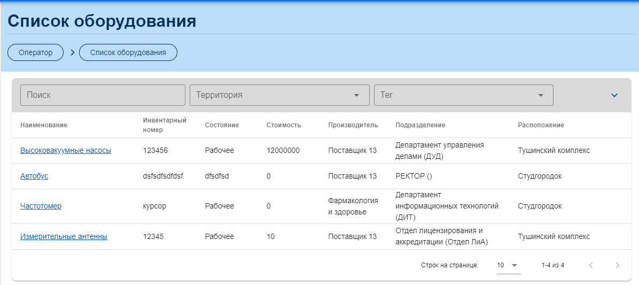Open the Частотомер equipment link
This screenshot has width=639, height=285.
41,206
